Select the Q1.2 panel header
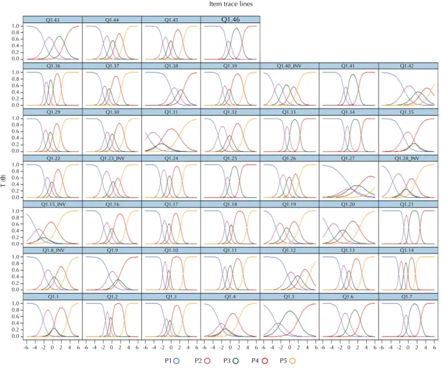The image size is (442, 372). coord(112,297)
